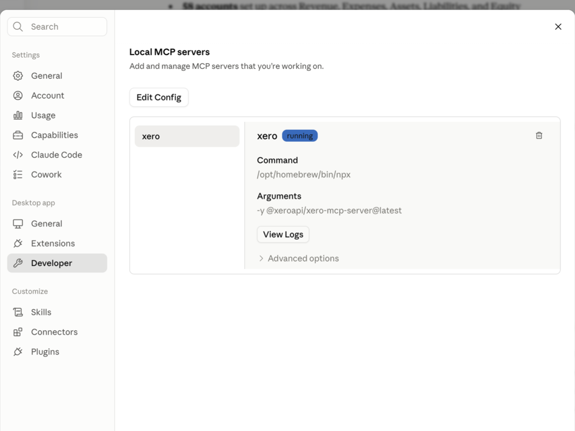Switch to the Extensions page
The height and width of the screenshot is (431, 575).
pyautogui.click(x=57, y=243)
